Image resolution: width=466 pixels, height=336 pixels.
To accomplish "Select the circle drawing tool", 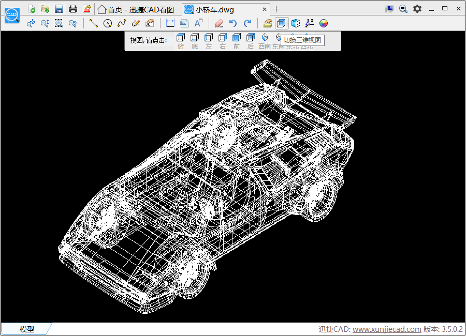I will (x=108, y=23).
